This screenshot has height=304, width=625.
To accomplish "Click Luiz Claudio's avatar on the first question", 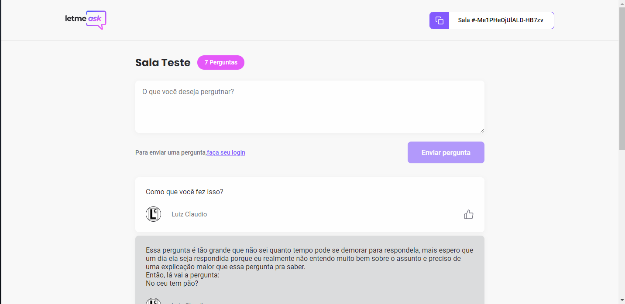I will 153,214.
